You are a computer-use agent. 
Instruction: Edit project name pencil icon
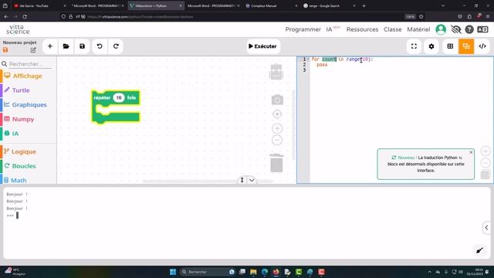pos(33,50)
